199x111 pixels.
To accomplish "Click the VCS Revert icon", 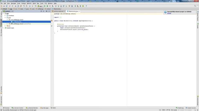I will click(x=66, y=6).
